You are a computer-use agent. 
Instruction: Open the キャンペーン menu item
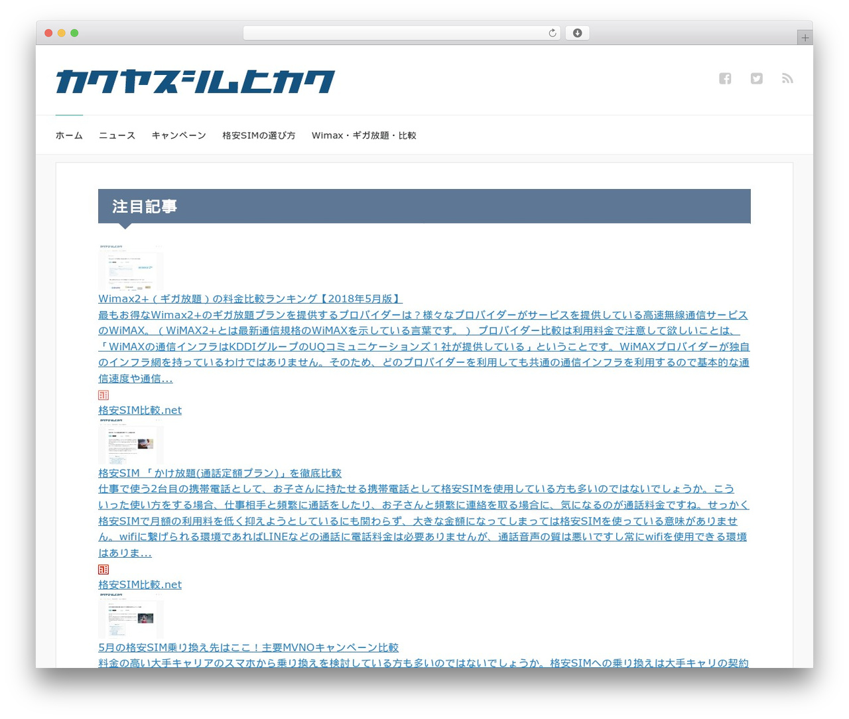[x=178, y=135]
